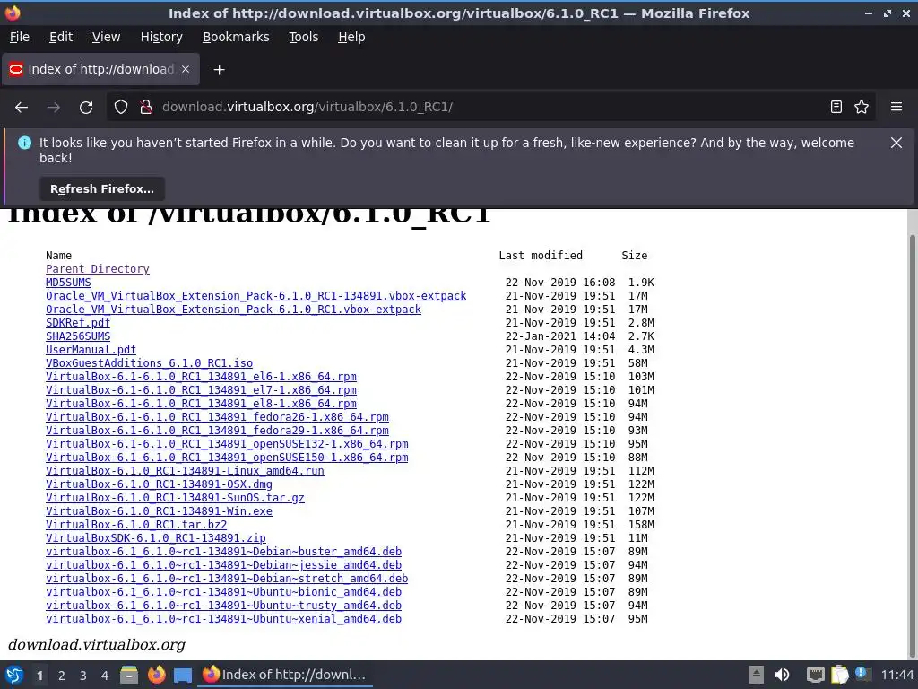This screenshot has height=689, width=918.
Task: Launch Firefox from the taskbar quick launcher
Action: click(156, 675)
